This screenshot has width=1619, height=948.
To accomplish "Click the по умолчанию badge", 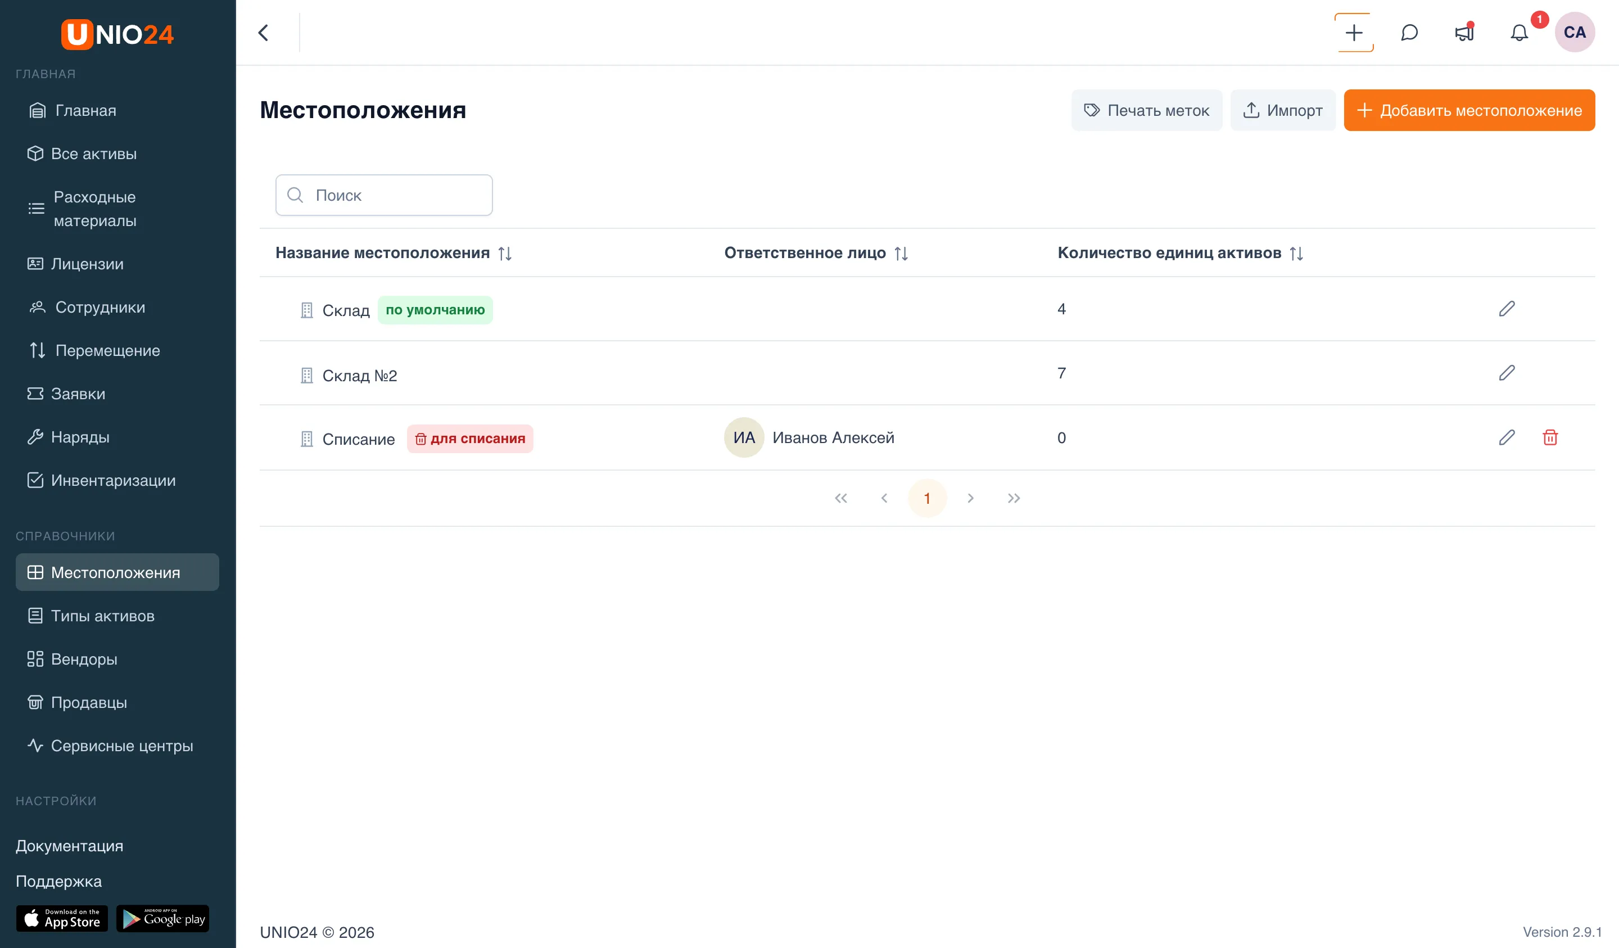I will [x=435, y=310].
